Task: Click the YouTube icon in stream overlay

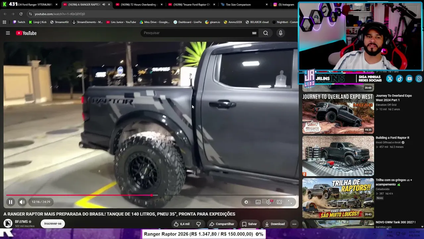Action: pos(409,79)
